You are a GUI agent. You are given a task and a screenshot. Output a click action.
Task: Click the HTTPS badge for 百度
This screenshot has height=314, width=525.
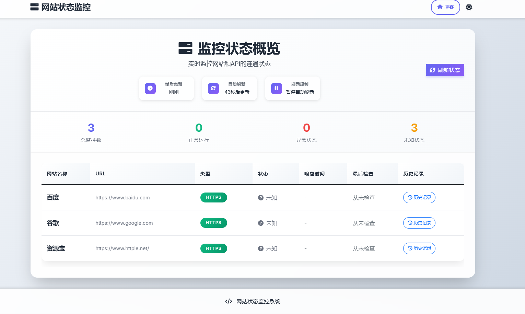213,197
